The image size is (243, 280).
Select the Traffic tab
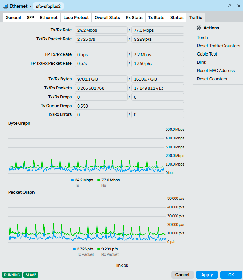(195, 18)
